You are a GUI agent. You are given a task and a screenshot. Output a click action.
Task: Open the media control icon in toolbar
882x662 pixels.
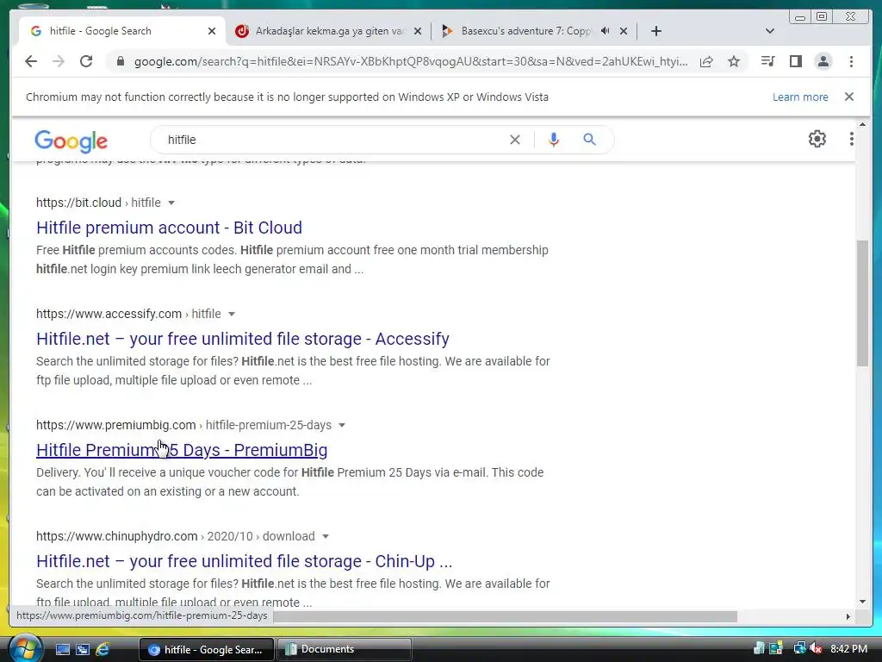767,61
